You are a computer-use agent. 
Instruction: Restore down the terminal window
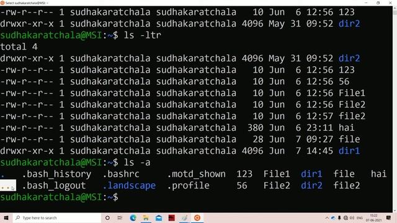click(378, 2)
